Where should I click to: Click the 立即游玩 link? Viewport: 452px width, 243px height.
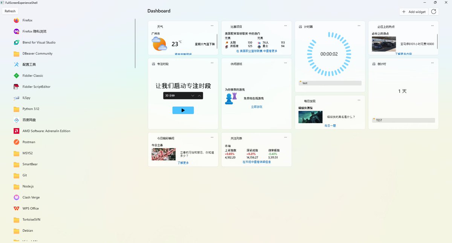(x=257, y=107)
